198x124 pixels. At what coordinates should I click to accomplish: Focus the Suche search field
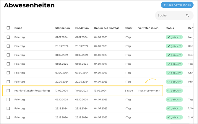(174, 15)
